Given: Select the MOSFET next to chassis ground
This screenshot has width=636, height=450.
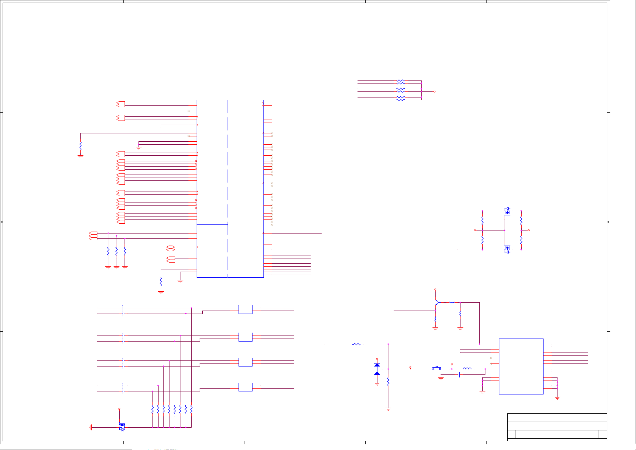Looking at the screenshot, I should pos(122,427).
